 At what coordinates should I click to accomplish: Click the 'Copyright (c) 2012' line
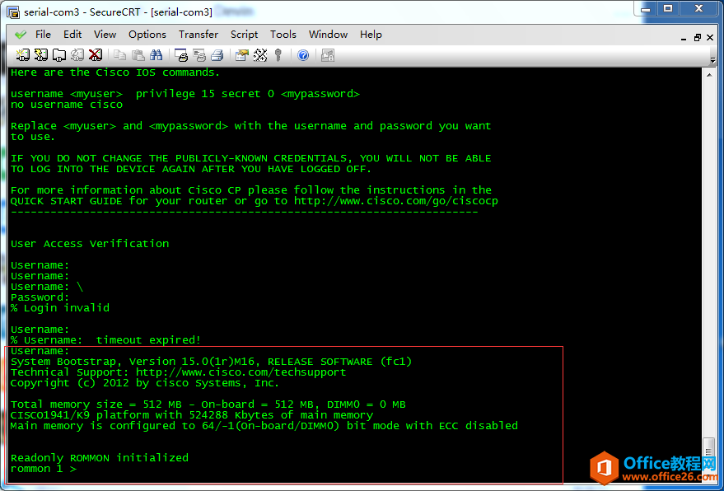[144, 383]
